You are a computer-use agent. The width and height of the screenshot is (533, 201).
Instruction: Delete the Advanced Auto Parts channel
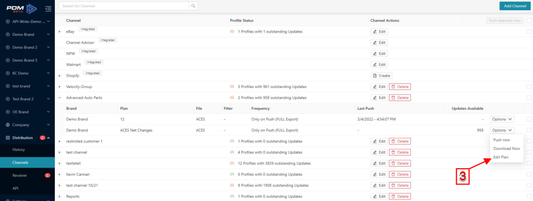point(400,98)
